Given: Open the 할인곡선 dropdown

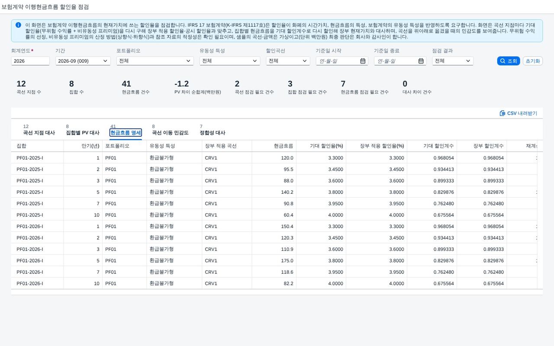Looking at the screenshot, I should pyautogui.click(x=288, y=61).
